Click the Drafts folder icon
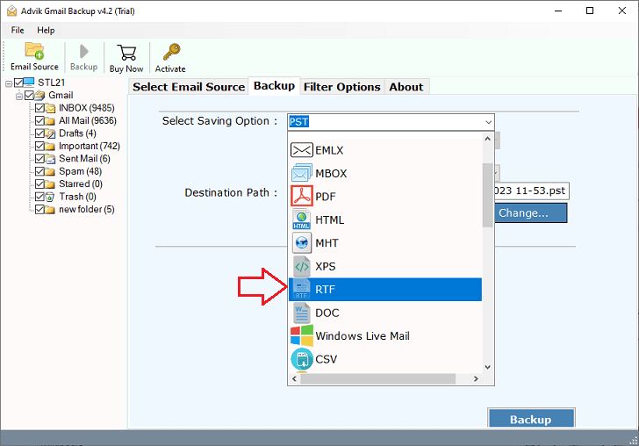 point(50,133)
